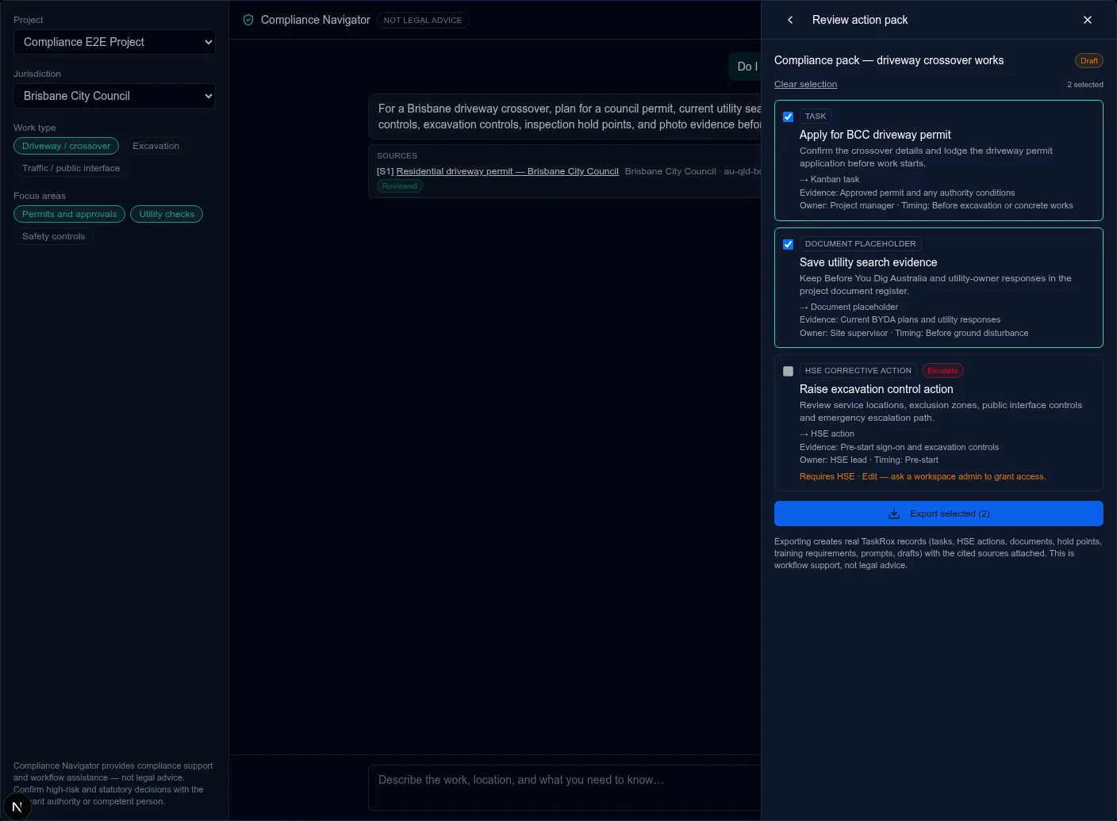The height and width of the screenshot is (821, 1117).
Task: Click the Clear selection link
Action: coord(805,84)
